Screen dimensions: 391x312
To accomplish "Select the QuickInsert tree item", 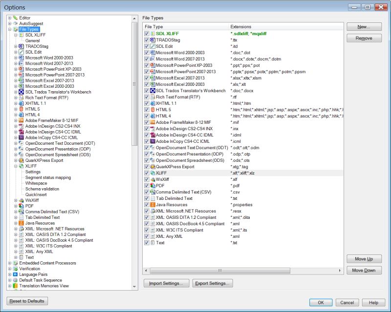I will (x=36, y=195).
